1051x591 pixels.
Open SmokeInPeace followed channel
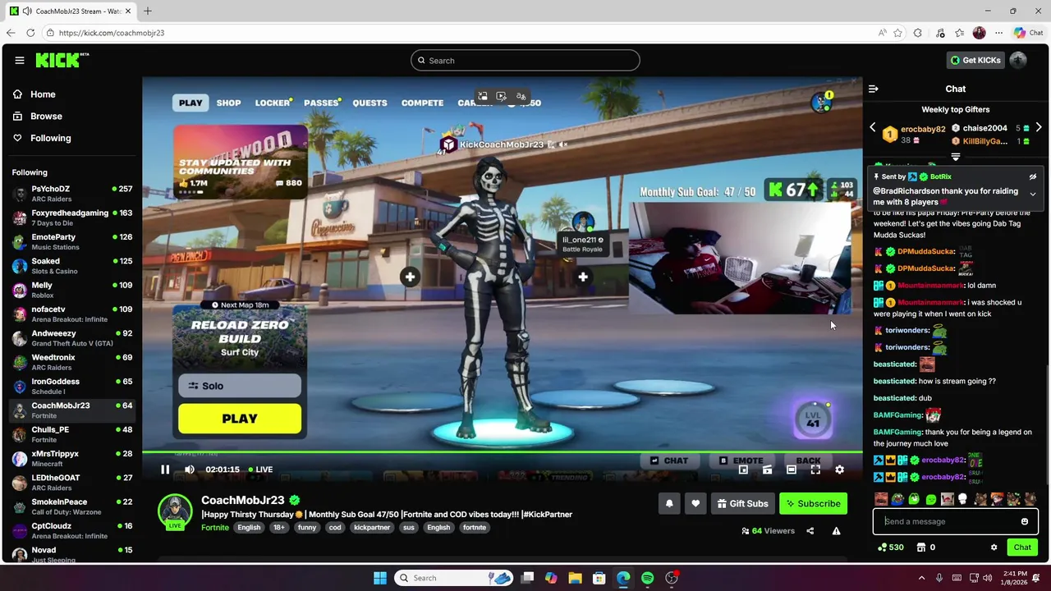click(x=72, y=506)
